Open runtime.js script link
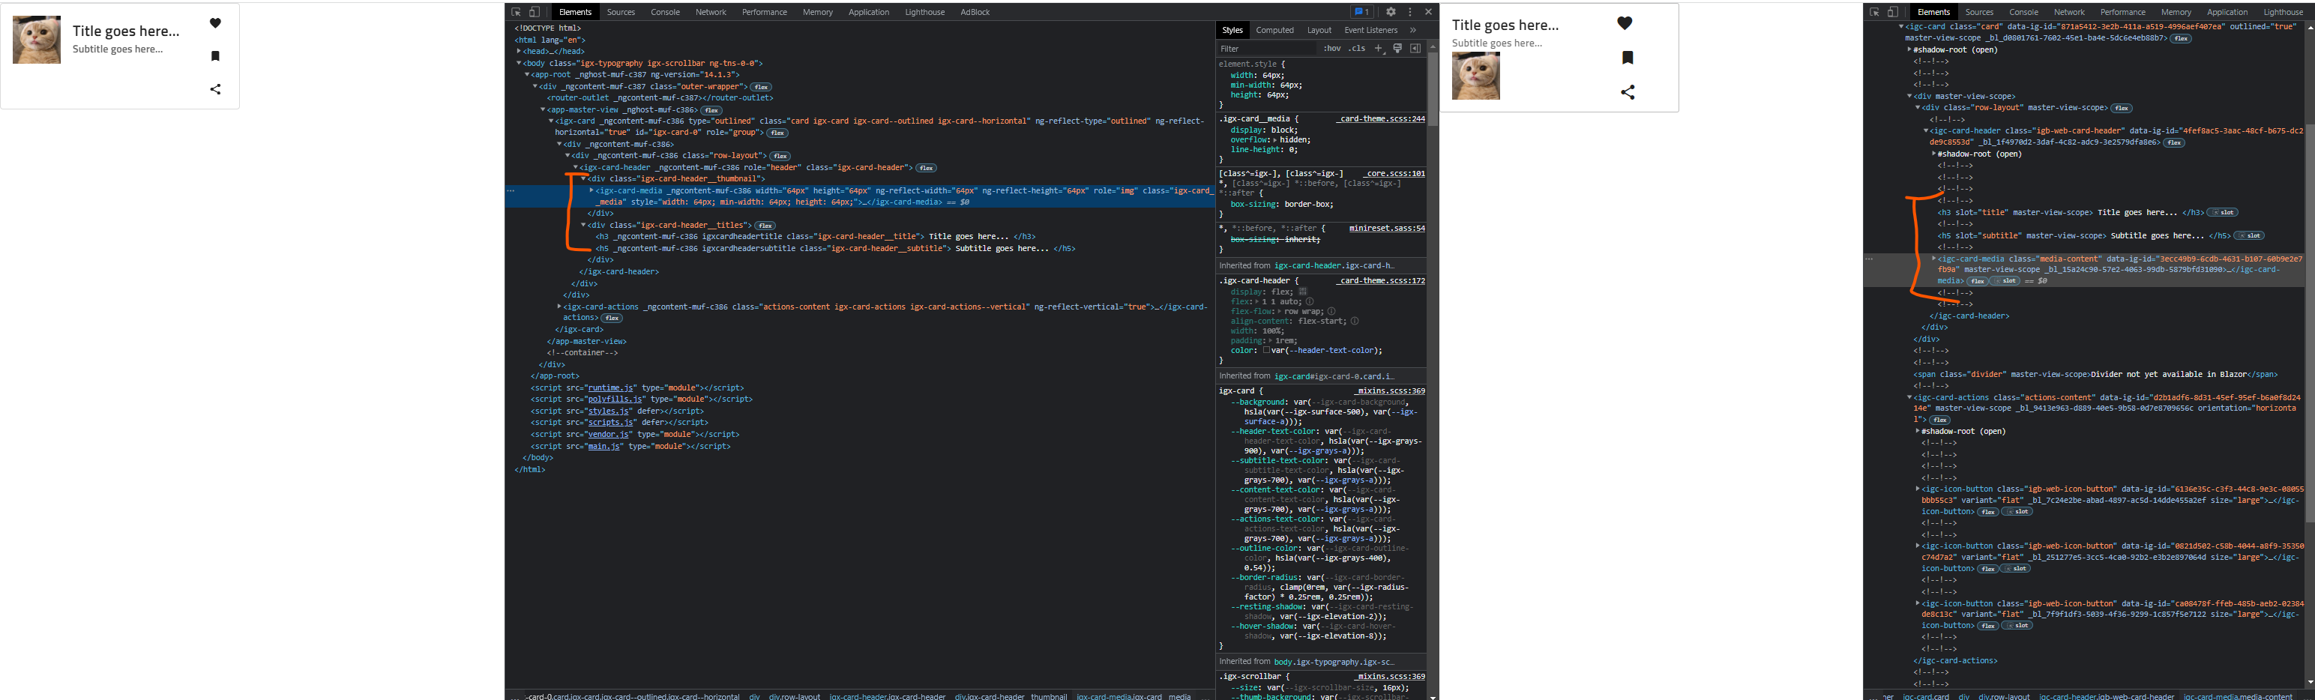The height and width of the screenshot is (700, 2315). click(610, 387)
